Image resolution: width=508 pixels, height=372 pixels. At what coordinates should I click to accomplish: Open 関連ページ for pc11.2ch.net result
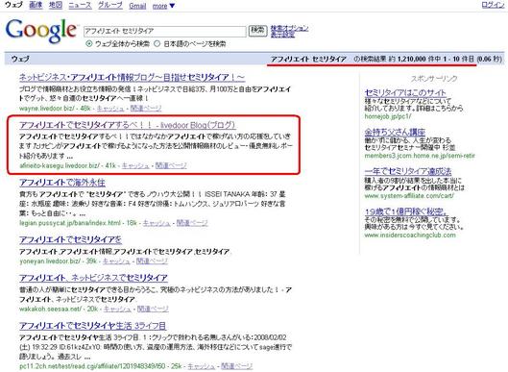237,366
